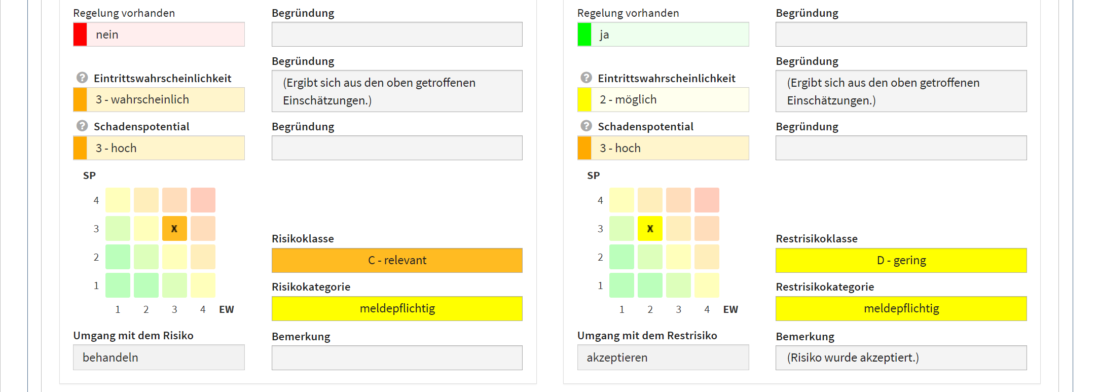
Task: Click the Begründung field next to right Schadenspotential
Action: point(901,148)
